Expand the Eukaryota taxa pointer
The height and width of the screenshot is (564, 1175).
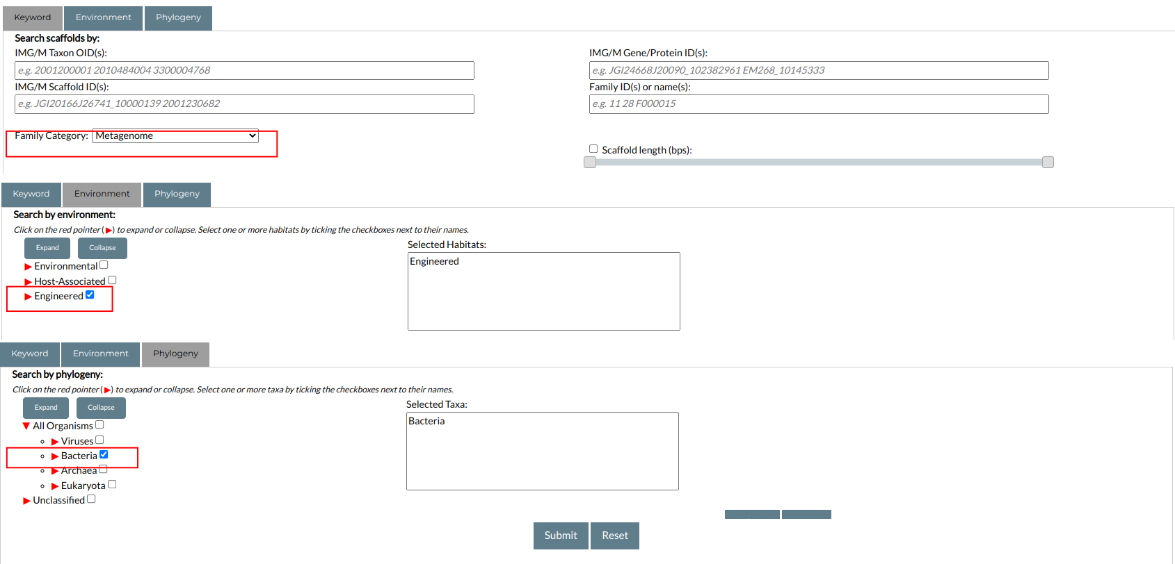coord(55,486)
